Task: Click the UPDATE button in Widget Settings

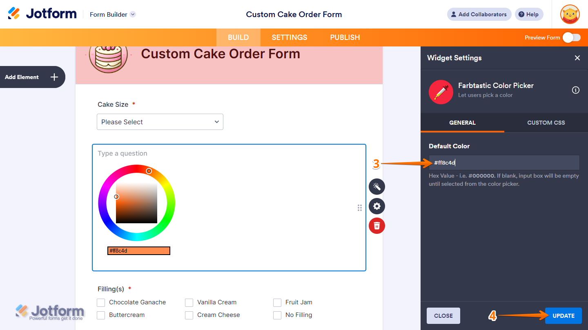Action: pyautogui.click(x=563, y=315)
